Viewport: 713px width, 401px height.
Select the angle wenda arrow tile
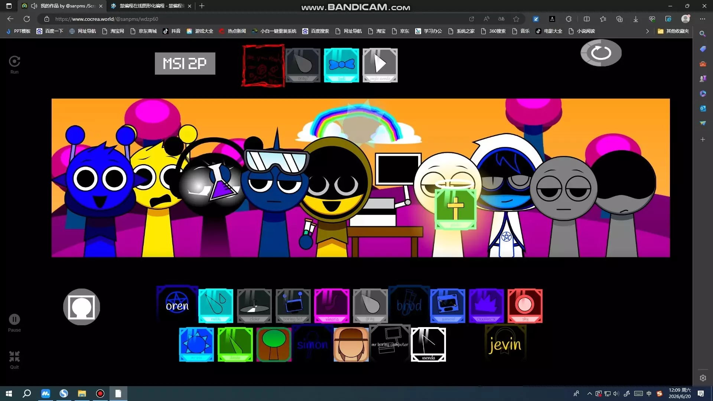click(380, 65)
